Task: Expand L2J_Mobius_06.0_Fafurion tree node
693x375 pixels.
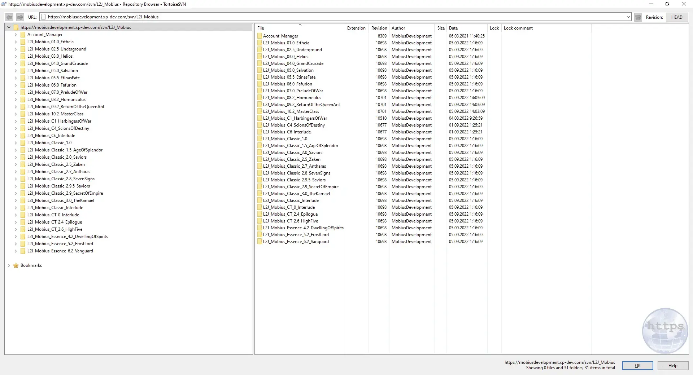Action: pos(16,85)
